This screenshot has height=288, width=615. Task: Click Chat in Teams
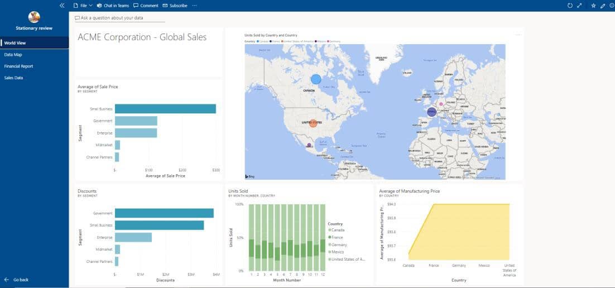pos(113,6)
